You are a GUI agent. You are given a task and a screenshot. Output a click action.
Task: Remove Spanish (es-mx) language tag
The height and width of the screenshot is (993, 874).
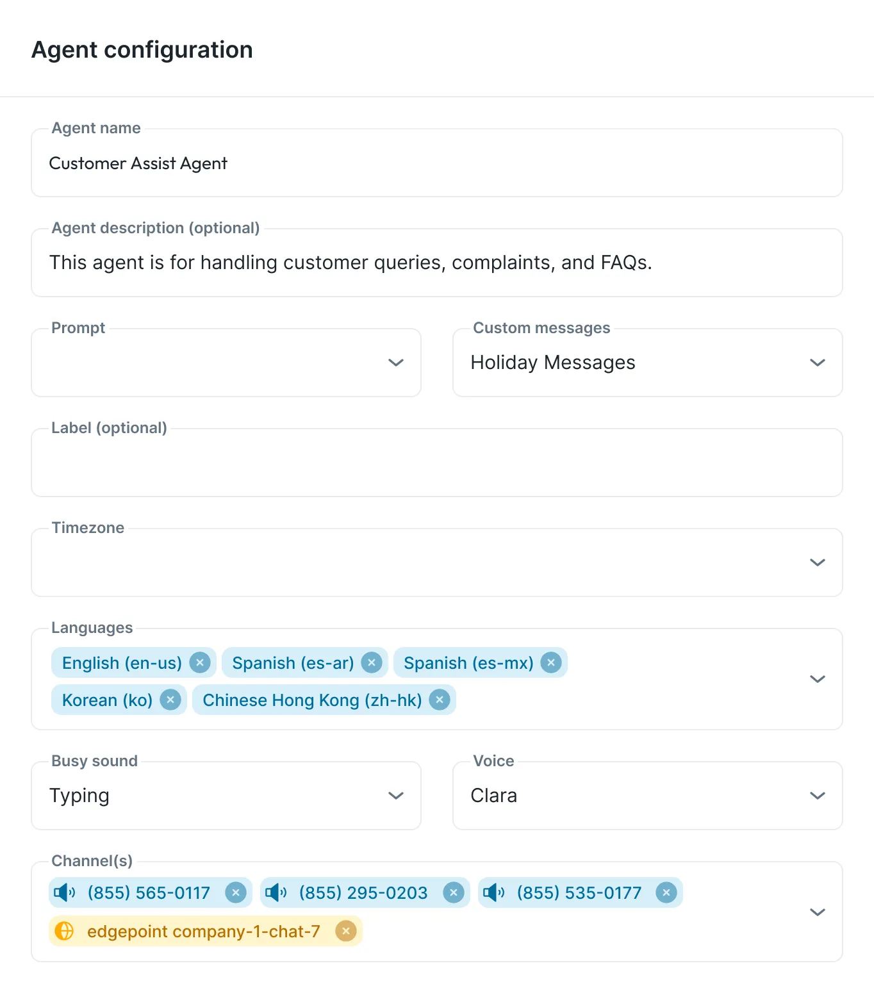551,662
